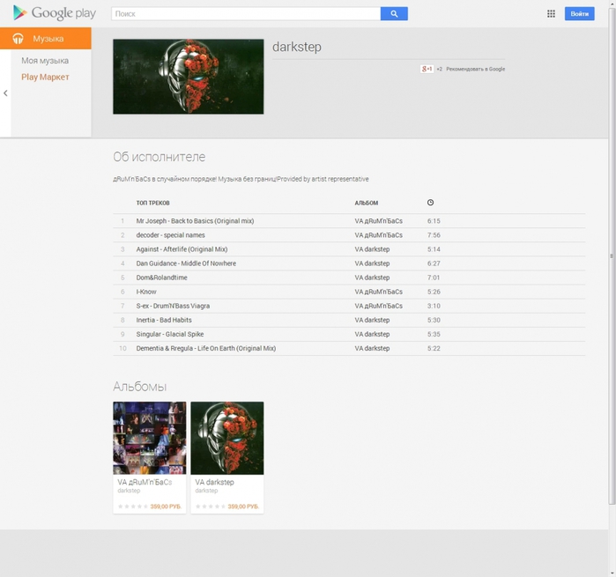Open the Музыка section tab
616x577 pixels.
coord(46,39)
